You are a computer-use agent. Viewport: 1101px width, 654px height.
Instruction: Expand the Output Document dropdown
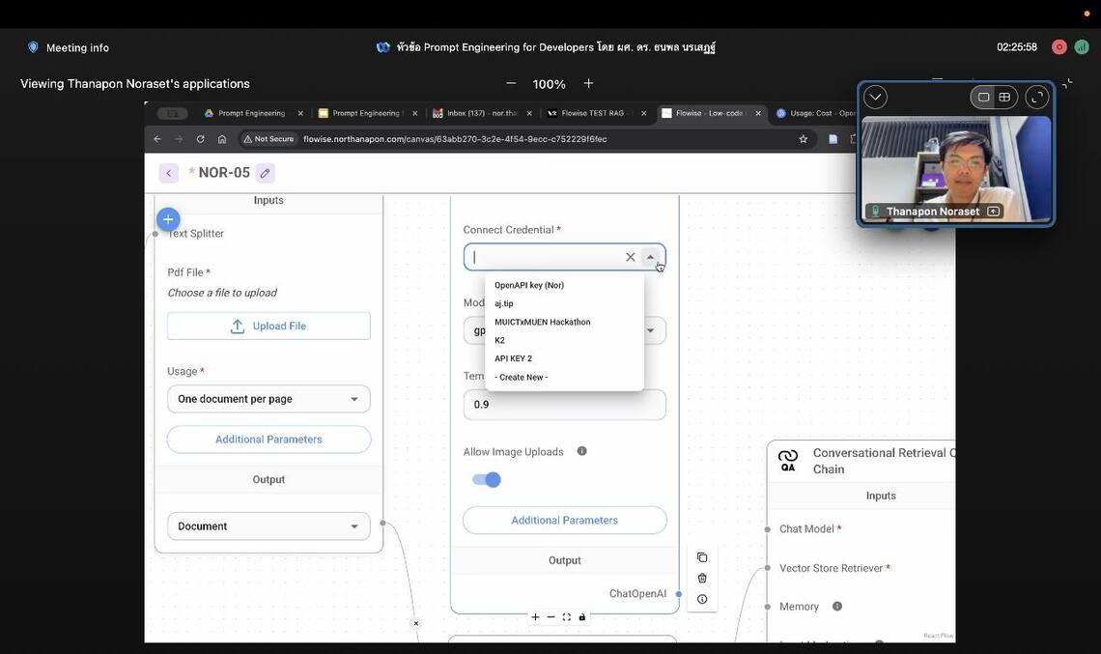(268, 526)
